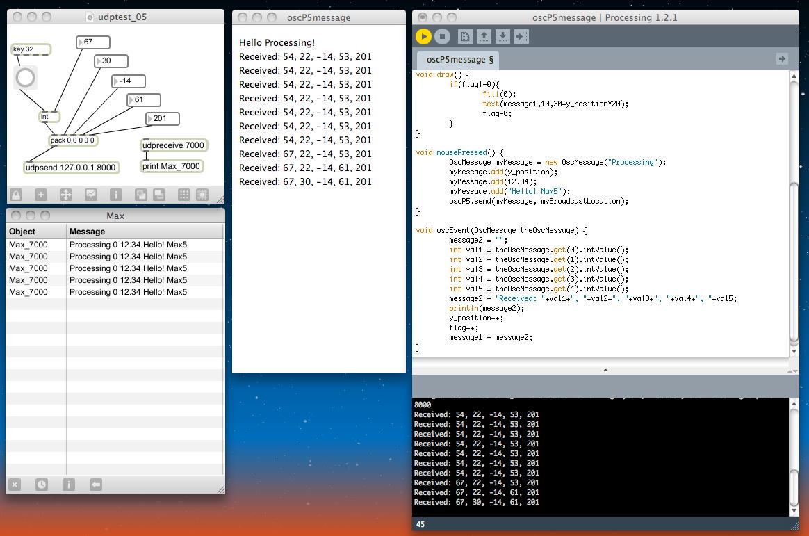This screenshot has height=536, width=809.
Task: Click the Export applet toolbar icon
Action: point(521,36)
